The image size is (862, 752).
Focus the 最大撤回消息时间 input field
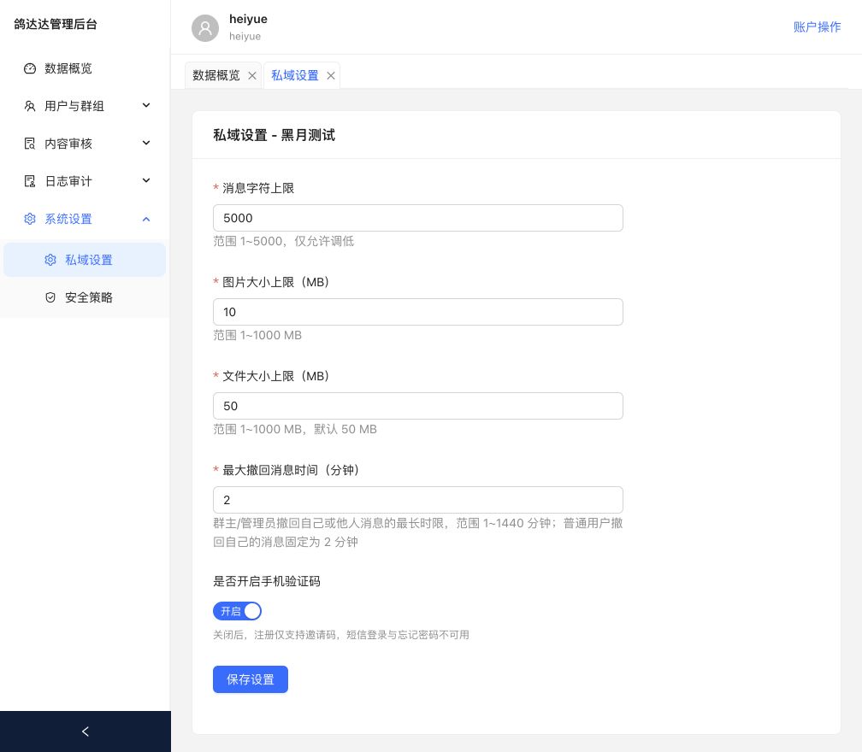418,500
